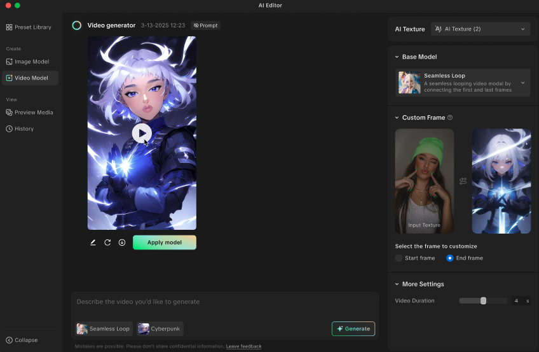Open the AI Texture (2) dropdown

click(x=481, y=29)
